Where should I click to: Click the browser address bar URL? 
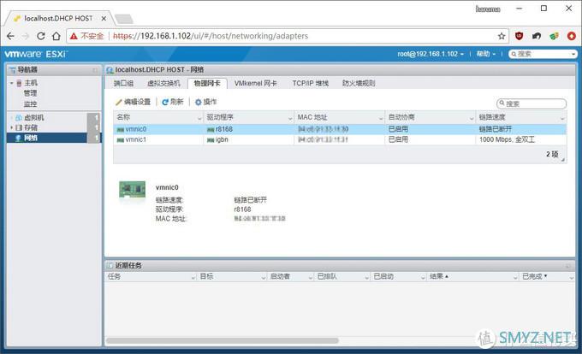point(211,36)
